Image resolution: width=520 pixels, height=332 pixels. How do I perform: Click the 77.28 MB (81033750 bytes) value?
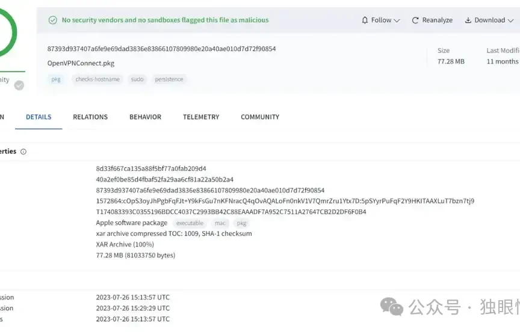tap(135, 256)
